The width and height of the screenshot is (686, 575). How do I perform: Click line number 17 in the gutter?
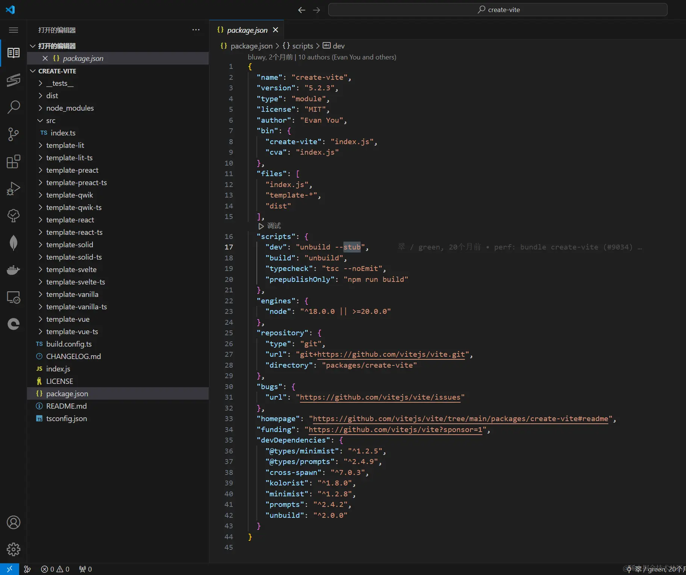(x=229, y=247)
